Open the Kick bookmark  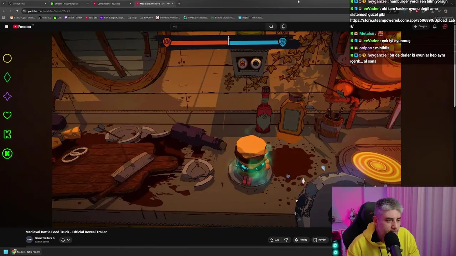pos(58,17)
